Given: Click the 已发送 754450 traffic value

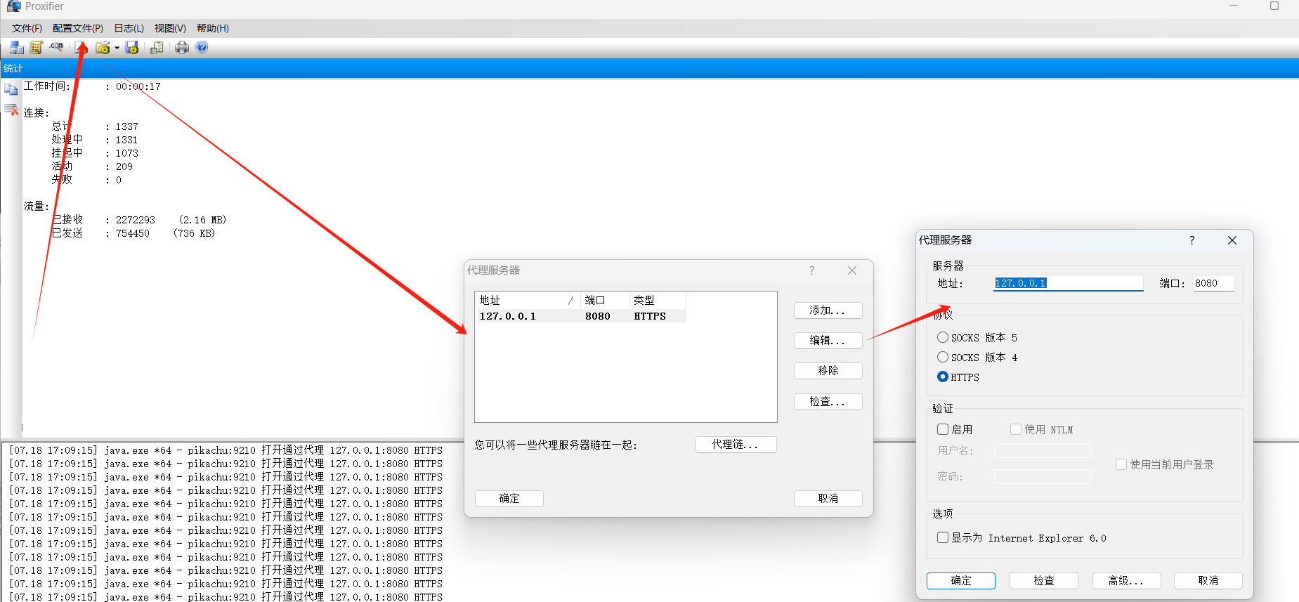Looking at the screenshot, I should [x=133, y=233].
